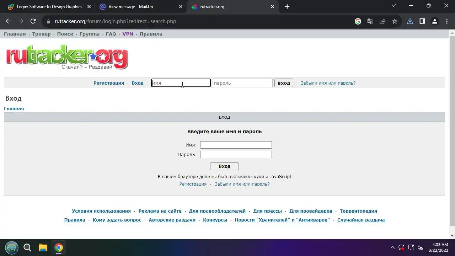Viewport: 455px width, 256px height.
Task: Open the tab search dropdown chevron
Action: [394, 6]
